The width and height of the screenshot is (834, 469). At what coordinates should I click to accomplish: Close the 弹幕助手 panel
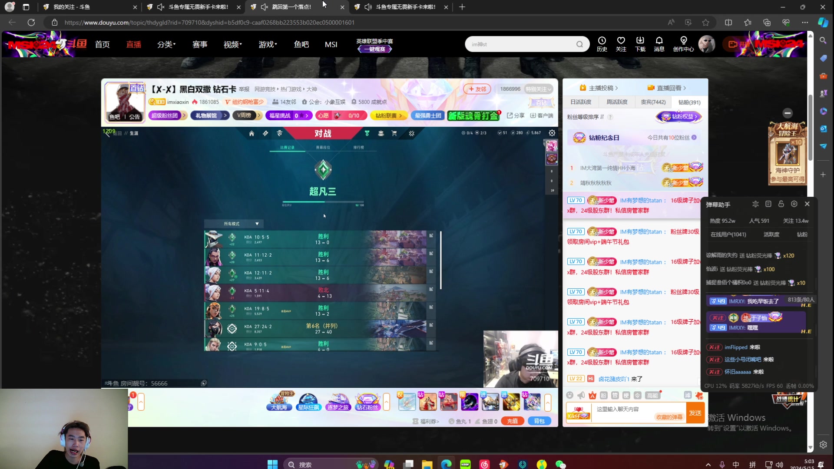(807, 204)
